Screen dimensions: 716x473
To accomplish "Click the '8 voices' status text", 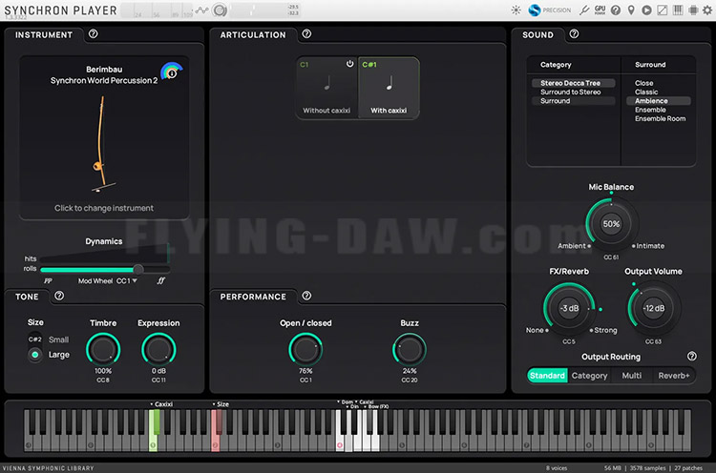I will tap(557, 468).
